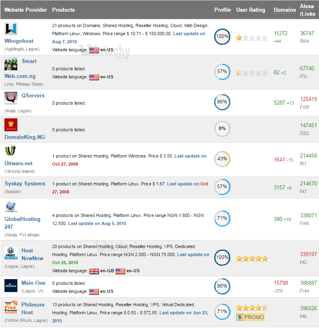Click Whogohost's 100% profile circle
Screen dimensions: 319x328
pyautogui.click(x=222, y=36)
